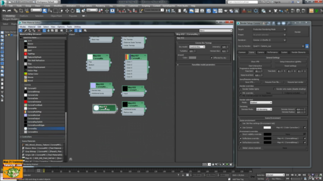Enable Direct visibility override checkbox
The height and width of the screenshot is (181, 323).
click(241, 134)
